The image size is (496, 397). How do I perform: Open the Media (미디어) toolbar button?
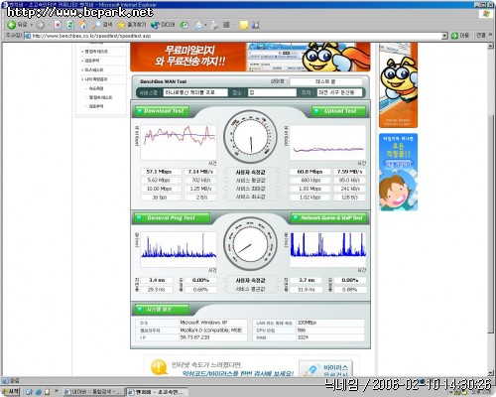[x=163, y=25]
